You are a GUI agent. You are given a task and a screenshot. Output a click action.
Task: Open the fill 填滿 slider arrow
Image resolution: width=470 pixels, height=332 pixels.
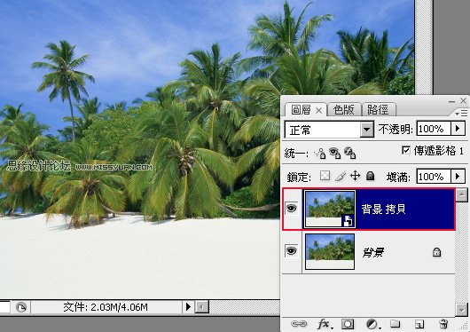[x=458, y=176]
